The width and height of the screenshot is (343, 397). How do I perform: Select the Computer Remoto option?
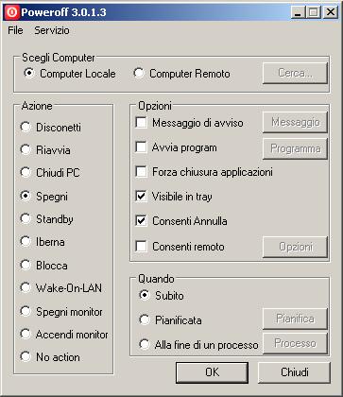click(181, 74)
